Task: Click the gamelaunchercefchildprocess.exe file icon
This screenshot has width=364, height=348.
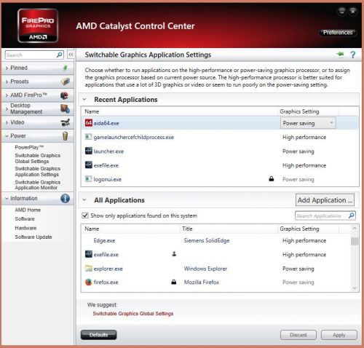Action: 89,137
